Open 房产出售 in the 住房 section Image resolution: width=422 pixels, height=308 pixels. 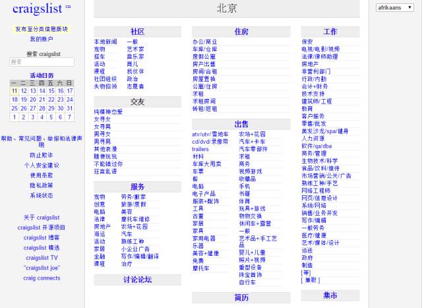(x=204, y=64)
